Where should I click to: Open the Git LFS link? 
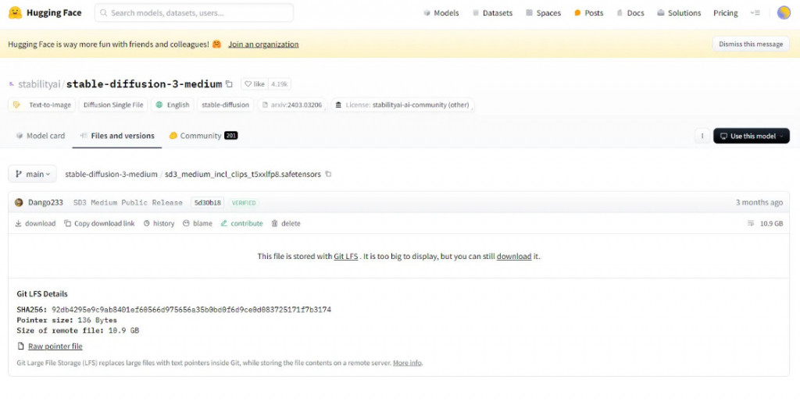pyautogui.click(x=346, y=257)
